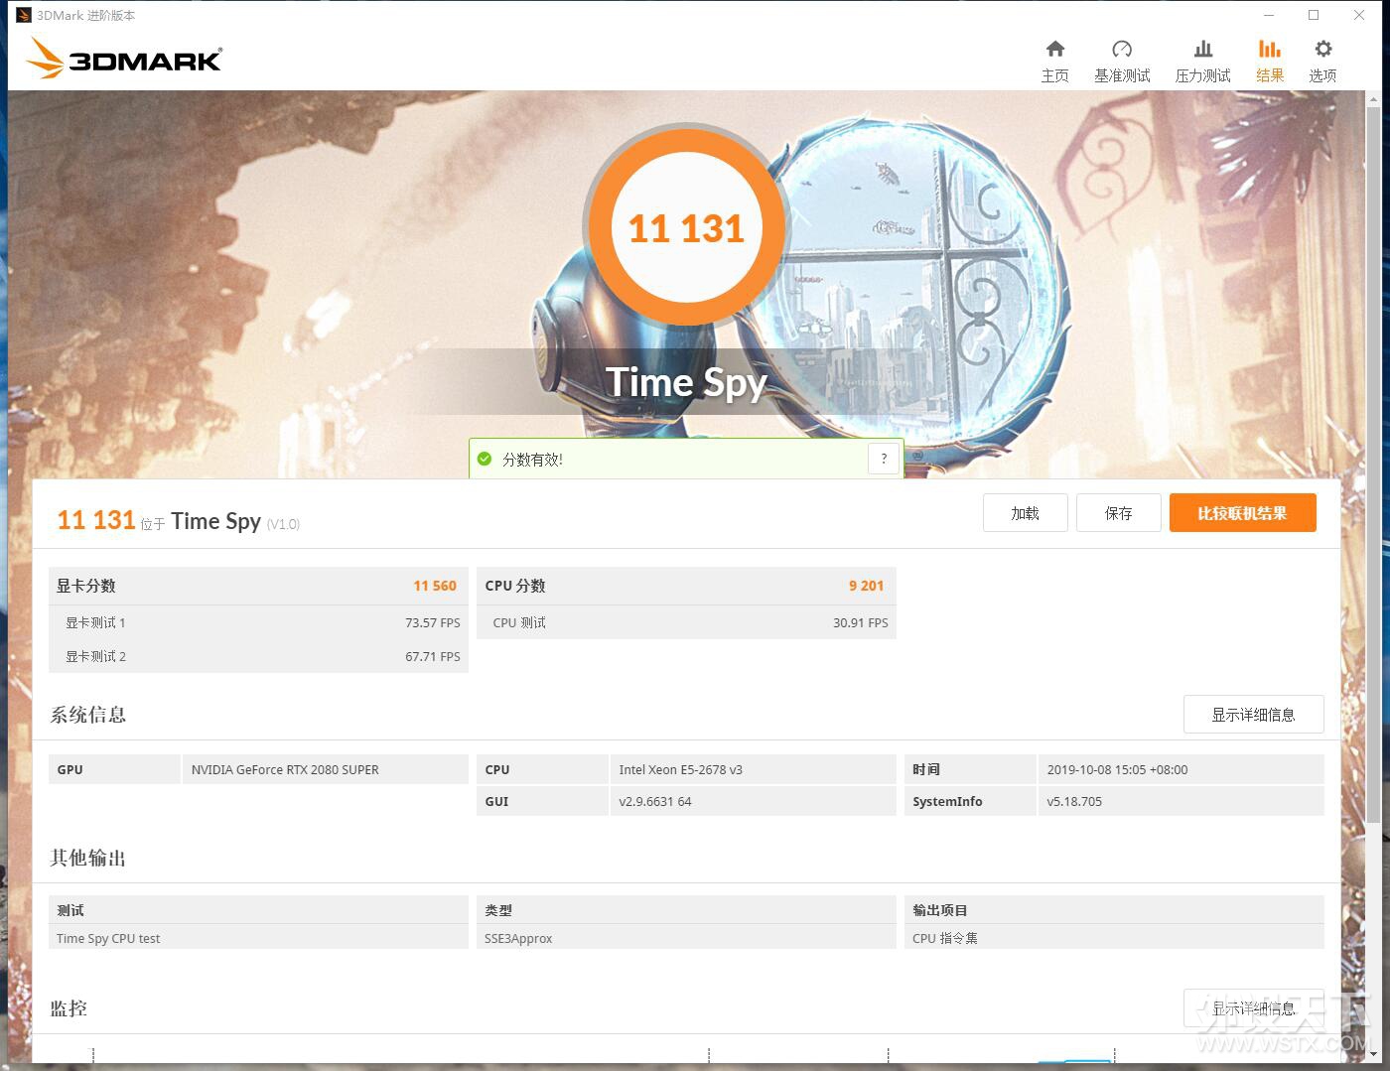1390x1071 pixels.
Task: Click the 加载 load button
Action: click(x=1026, y=513)
